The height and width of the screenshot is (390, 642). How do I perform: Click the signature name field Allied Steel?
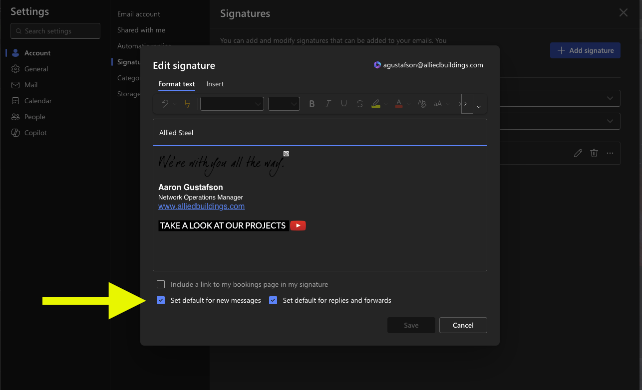click(x=320, y=133)
